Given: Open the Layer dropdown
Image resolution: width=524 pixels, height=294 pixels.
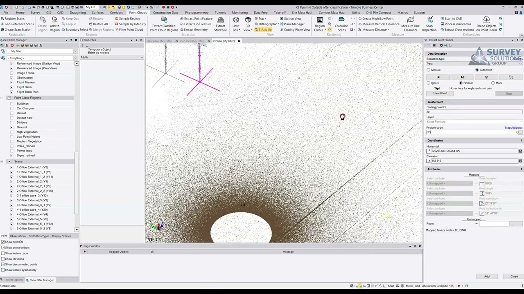Looking at the screenshot, I should click(474, 122).
